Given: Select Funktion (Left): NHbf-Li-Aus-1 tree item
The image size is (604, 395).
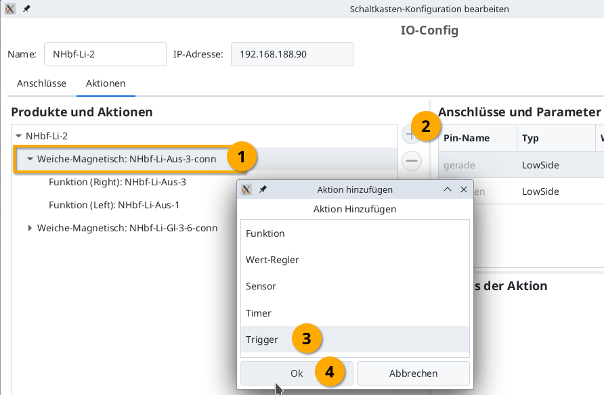Looking at the screenshot, I should [114, 205].
